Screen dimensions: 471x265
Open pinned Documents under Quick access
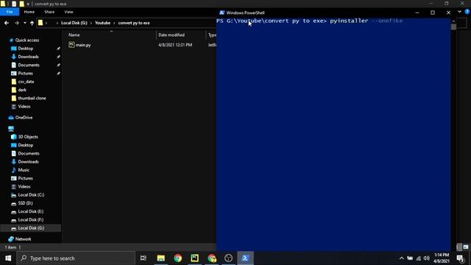pos(28,65)
